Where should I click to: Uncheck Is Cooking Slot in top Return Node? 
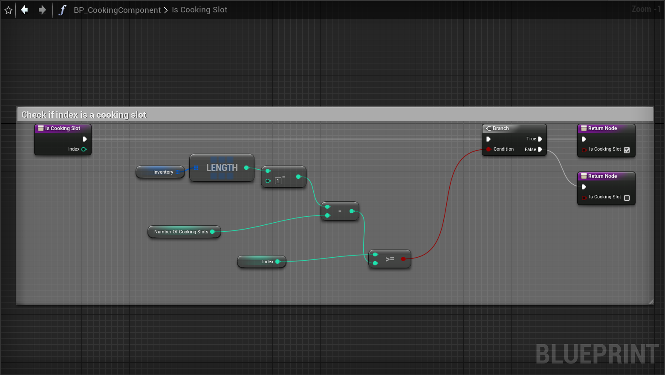(x=627, y=150)
